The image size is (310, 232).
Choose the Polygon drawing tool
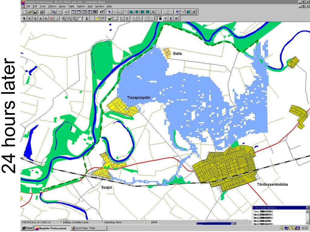click(131, 12)
